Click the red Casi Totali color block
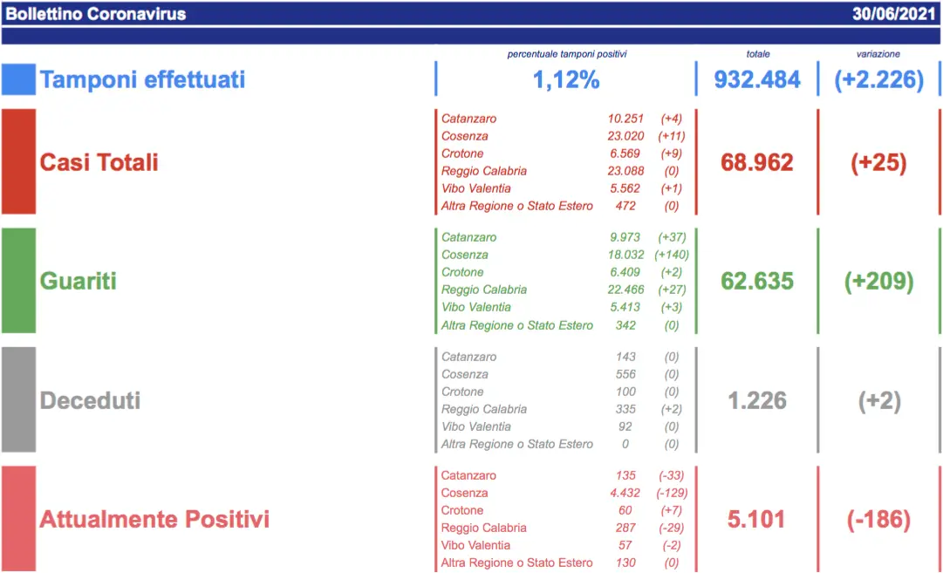 coord(18,161)
